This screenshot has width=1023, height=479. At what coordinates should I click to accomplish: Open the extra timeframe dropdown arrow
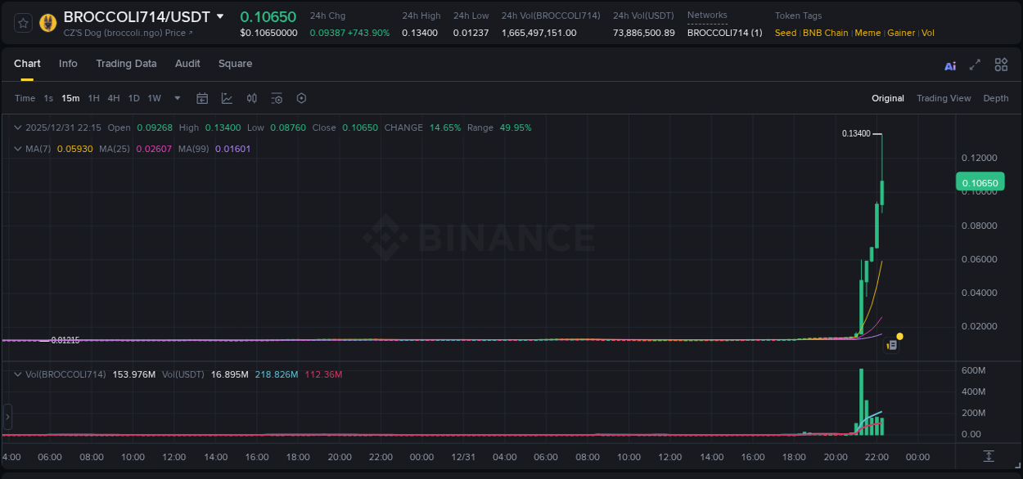[x=176, y=98]
